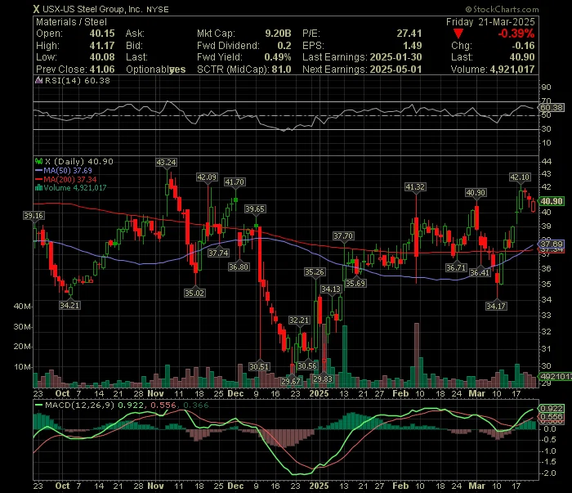Click the green MACD legend line marker
572x493 pixels.
[38, 405]
